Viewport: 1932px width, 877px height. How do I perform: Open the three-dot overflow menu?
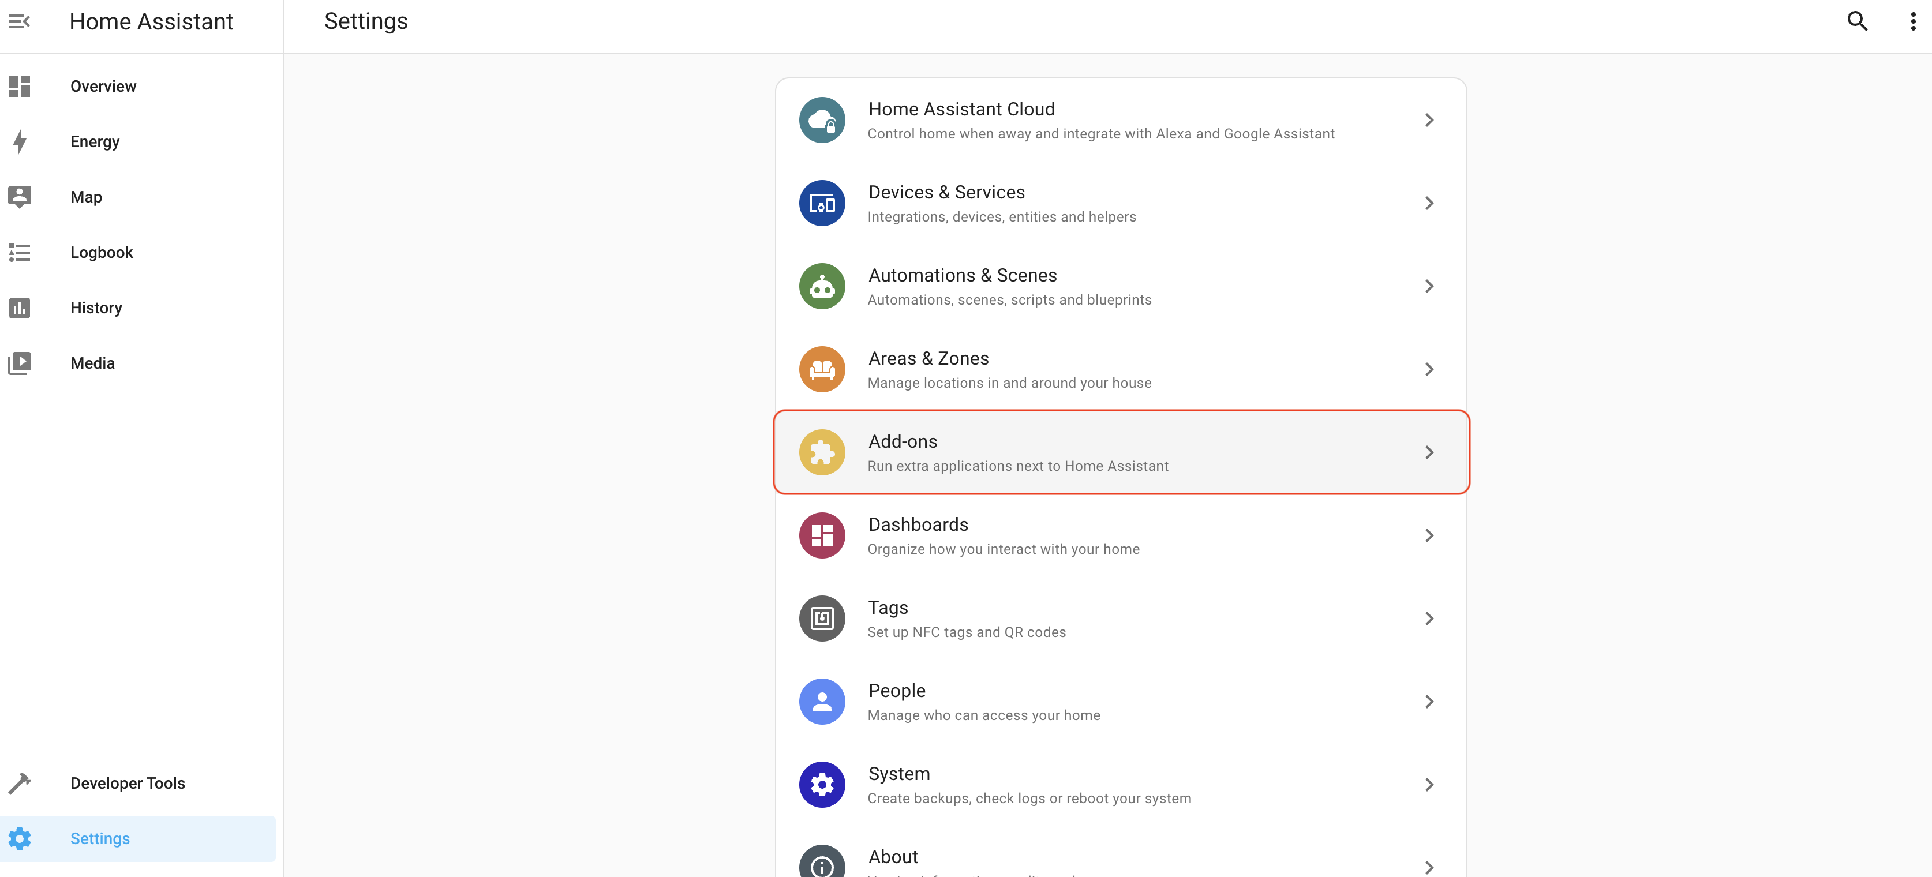tap(1912, 22)
